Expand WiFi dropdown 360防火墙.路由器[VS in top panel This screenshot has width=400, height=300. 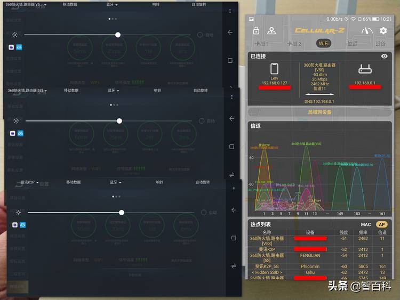[26, 5]
